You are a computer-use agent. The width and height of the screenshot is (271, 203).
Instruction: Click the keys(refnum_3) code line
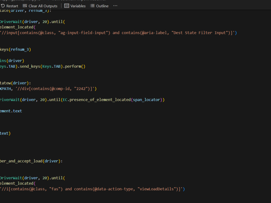click(x=15, y=50)
